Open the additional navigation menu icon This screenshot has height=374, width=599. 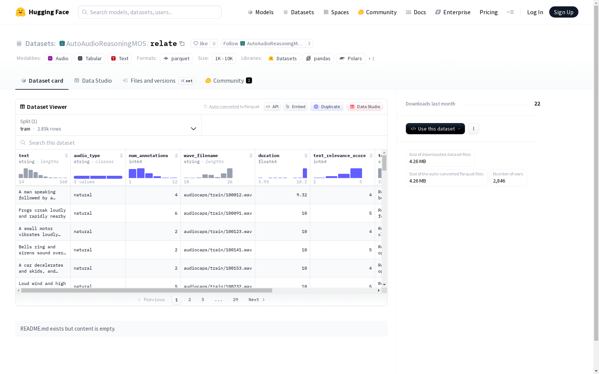click(510, 12)
